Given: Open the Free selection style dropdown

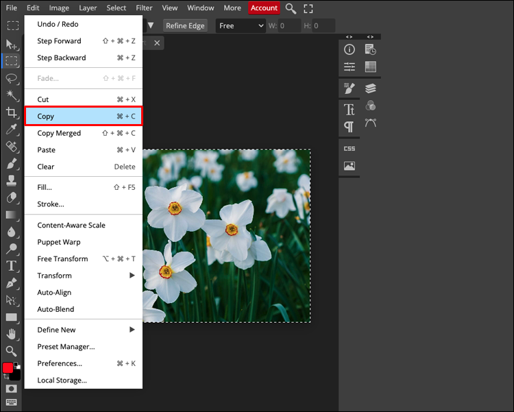Looking at the screenshot, I should tap(241, 26).
